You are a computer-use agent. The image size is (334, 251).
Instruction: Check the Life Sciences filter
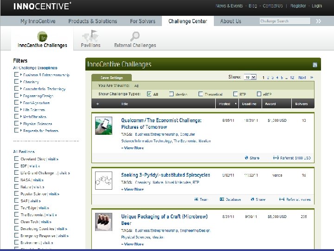click(x=16, y=109)
